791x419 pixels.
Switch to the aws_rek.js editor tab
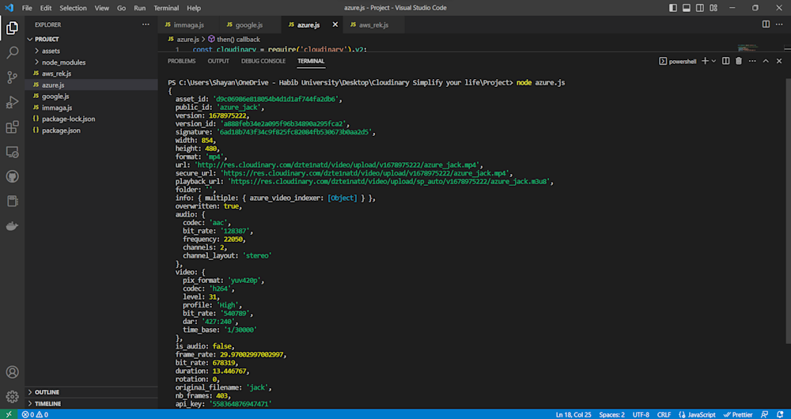[373, 25]
